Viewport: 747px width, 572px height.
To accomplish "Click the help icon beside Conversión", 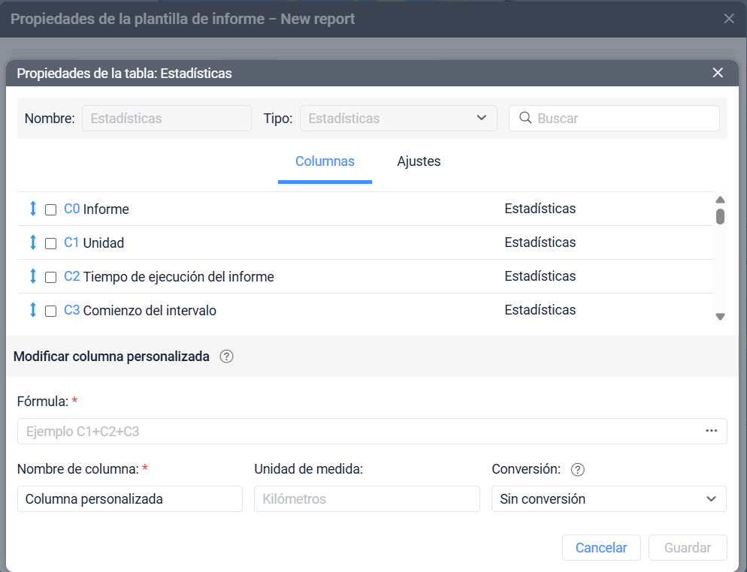I will coord(577,470).
